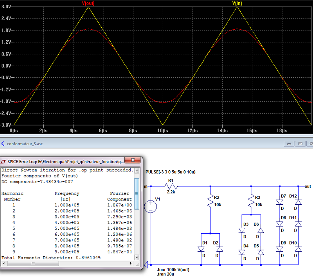Image resolution: width=313 pixels, height=277 pixels.
Task: Click the error log vertical scroll up arrow
Action: click(137, 171)
